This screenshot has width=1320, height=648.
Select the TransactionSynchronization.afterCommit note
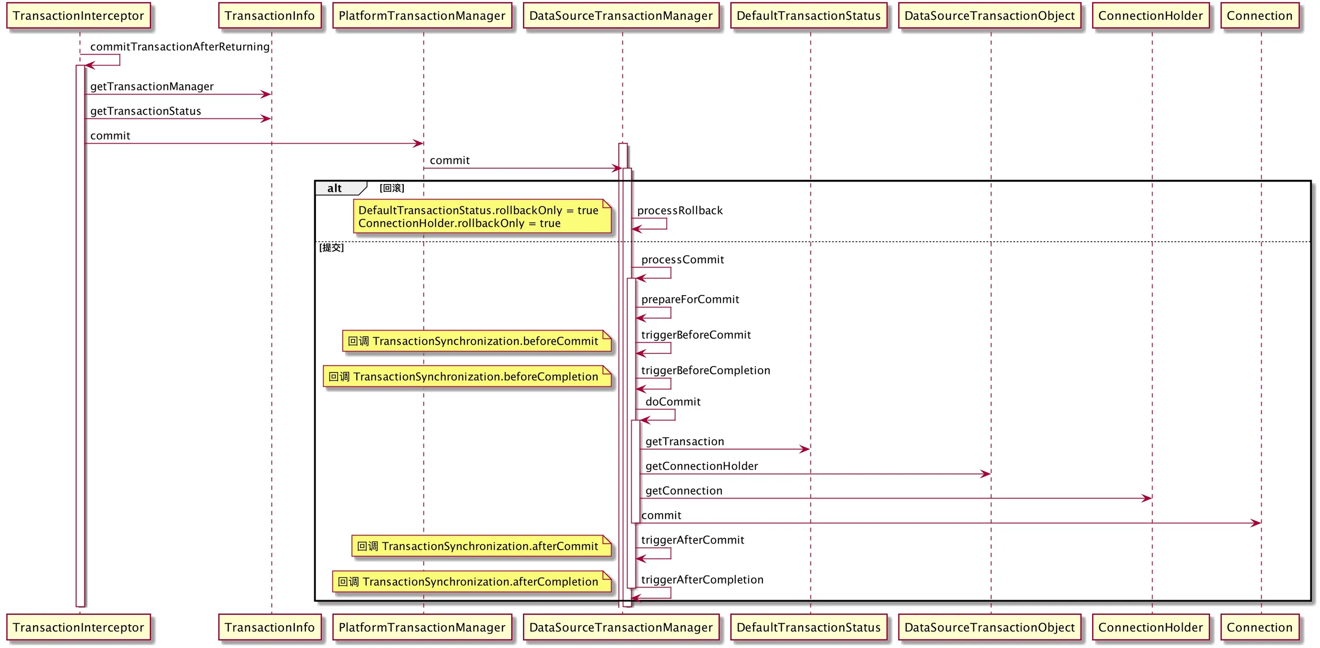[481, 546]
